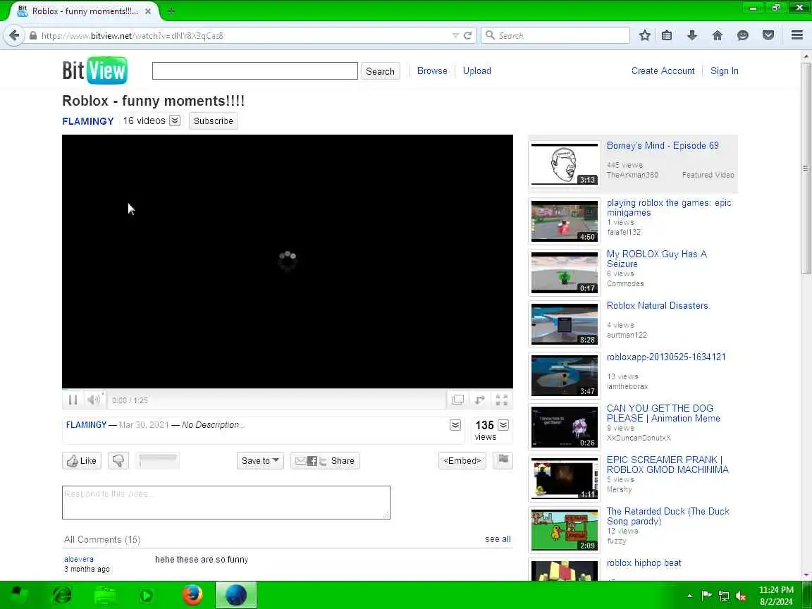Open the URL bar history dropdown arrow
812x609 pixels.
click(x=455, y=35)
